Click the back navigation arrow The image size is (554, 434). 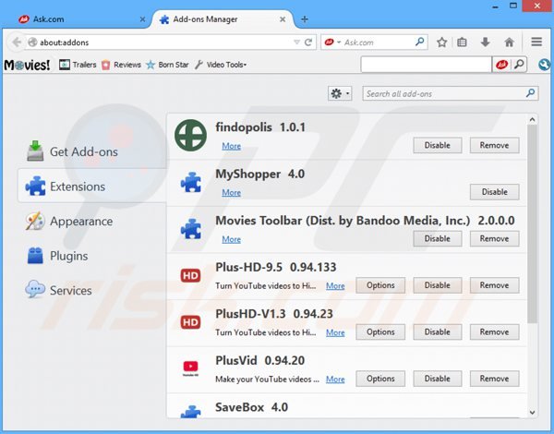[17, 42]
